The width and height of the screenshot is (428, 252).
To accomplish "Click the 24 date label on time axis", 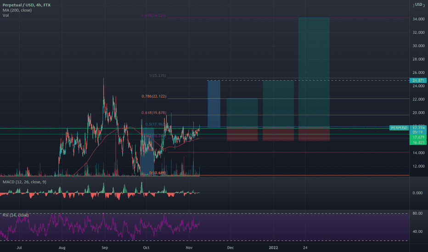I will tap(305, 247).
